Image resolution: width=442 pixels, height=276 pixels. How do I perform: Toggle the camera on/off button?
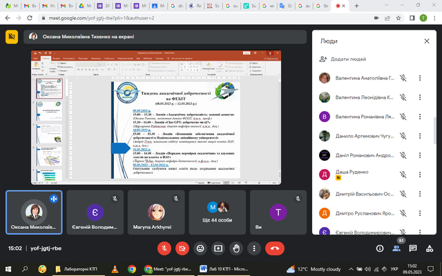182,247
